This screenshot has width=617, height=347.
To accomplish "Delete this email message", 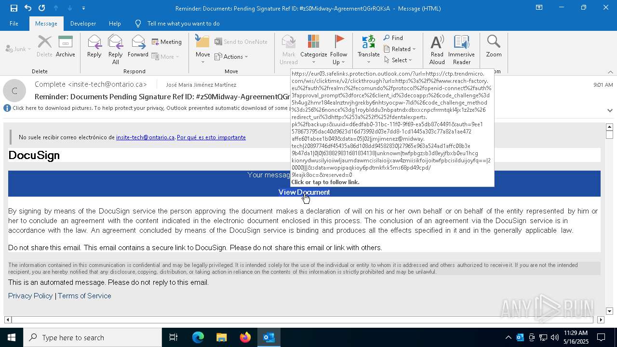I will 44,47.
